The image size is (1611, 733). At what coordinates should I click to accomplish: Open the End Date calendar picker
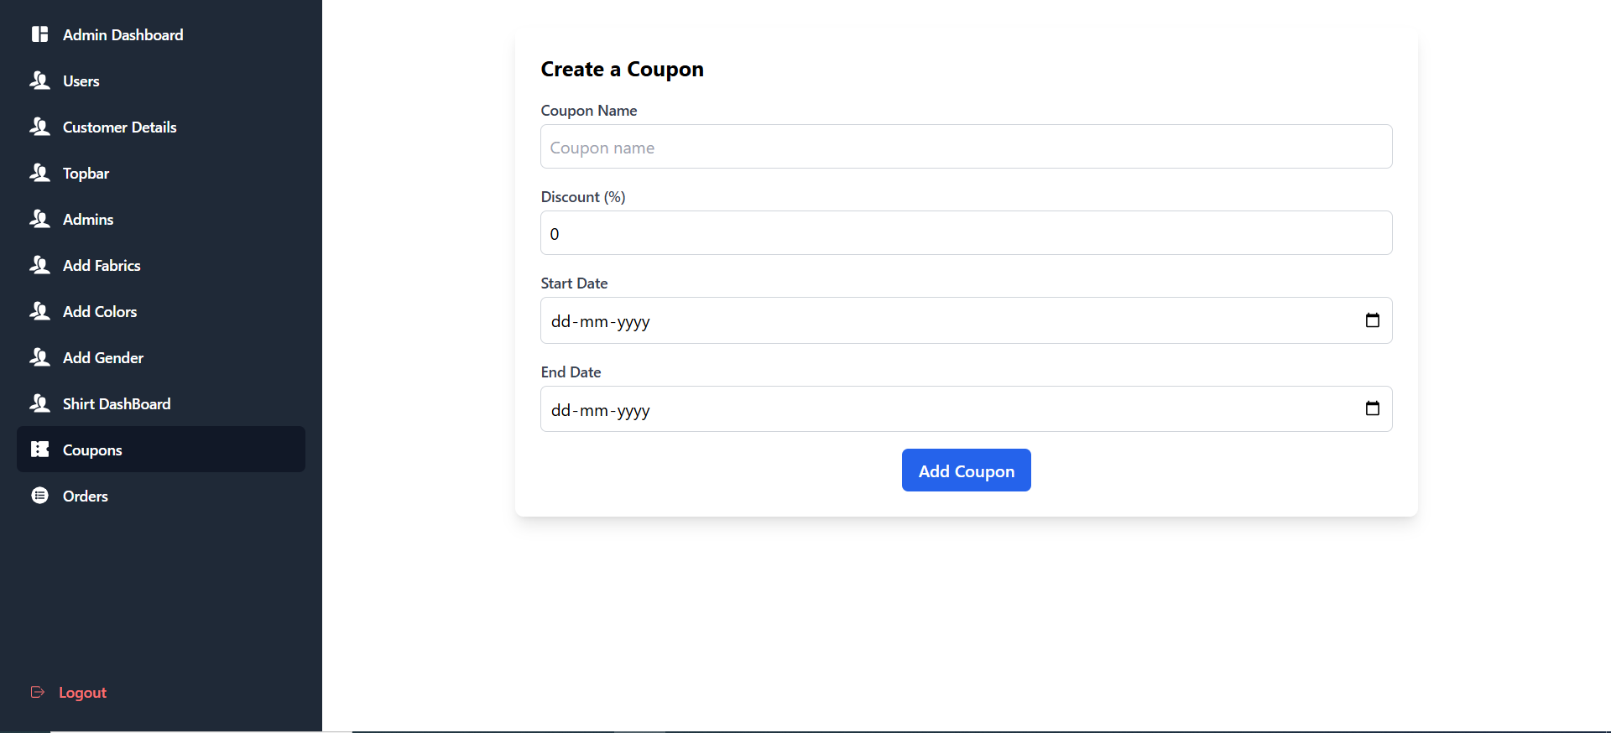(x=1372, y=408)
